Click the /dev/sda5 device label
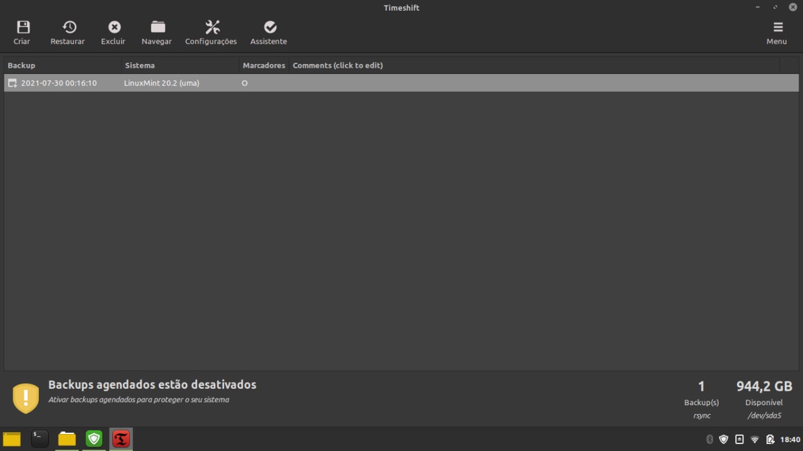The height and width of the screenshot is (451, 803). pos(764,415)
